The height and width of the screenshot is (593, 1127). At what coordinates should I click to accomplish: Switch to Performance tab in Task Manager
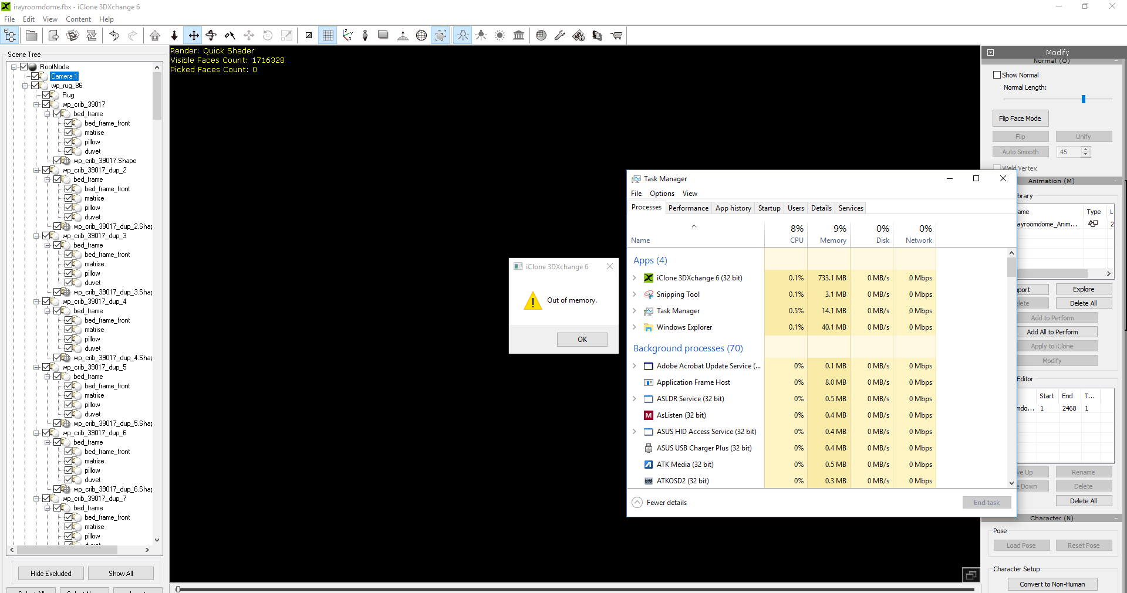[x=688, y=208]
